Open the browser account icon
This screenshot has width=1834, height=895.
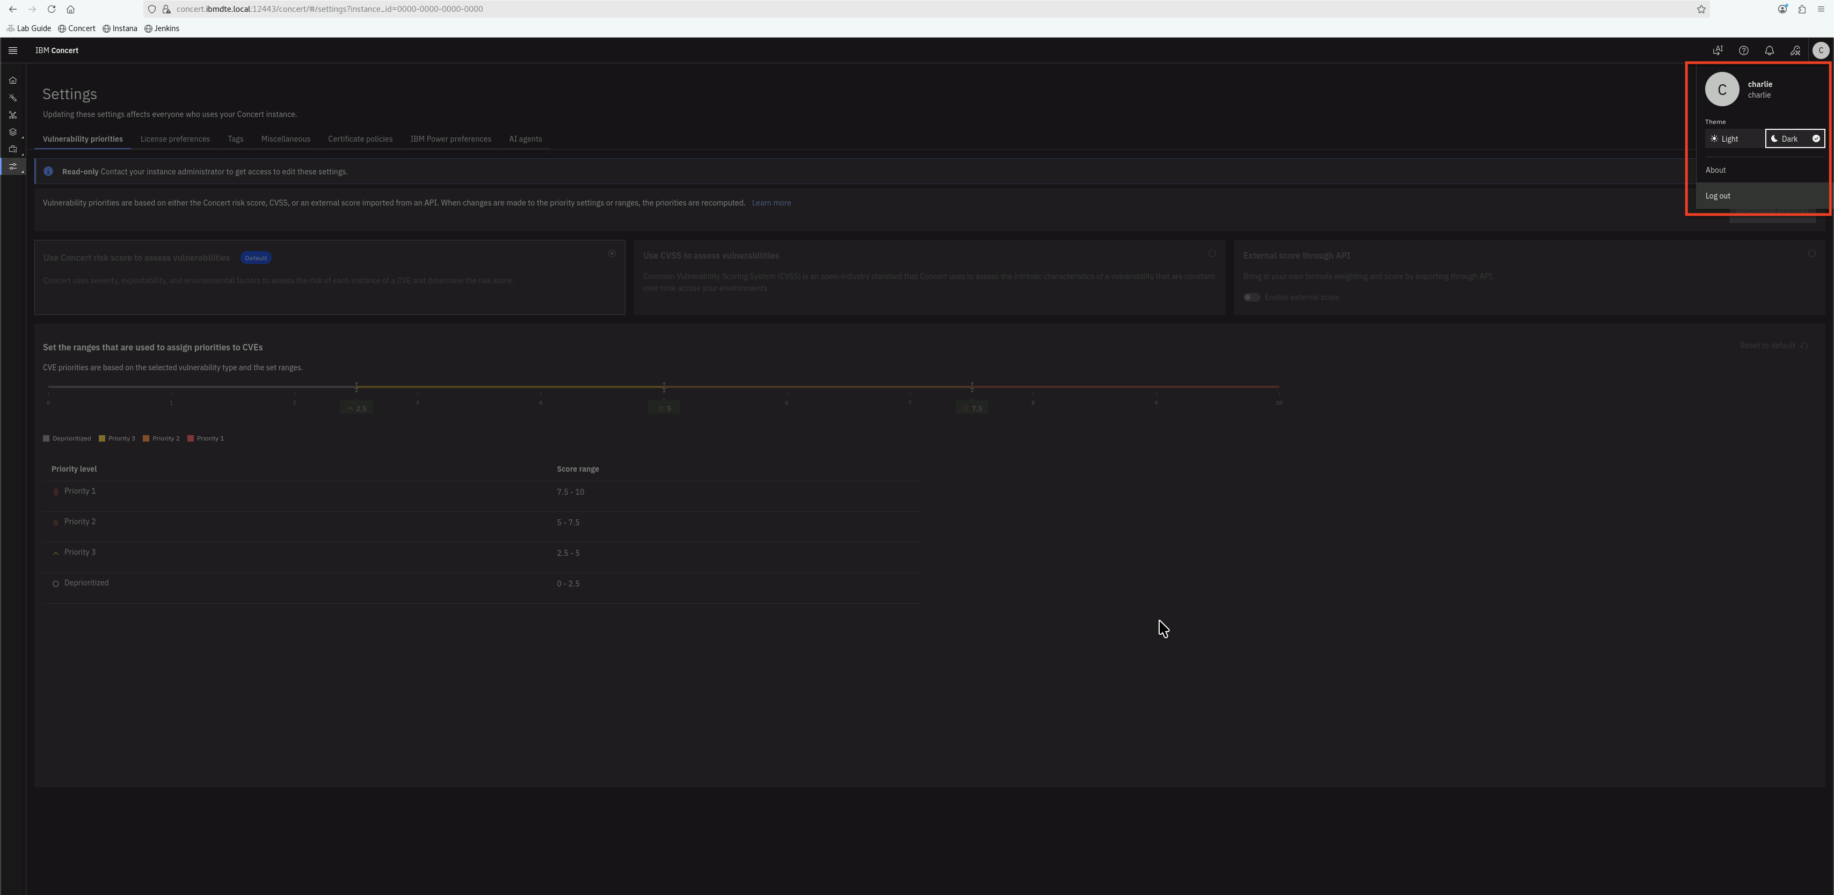coord(1783,9)
